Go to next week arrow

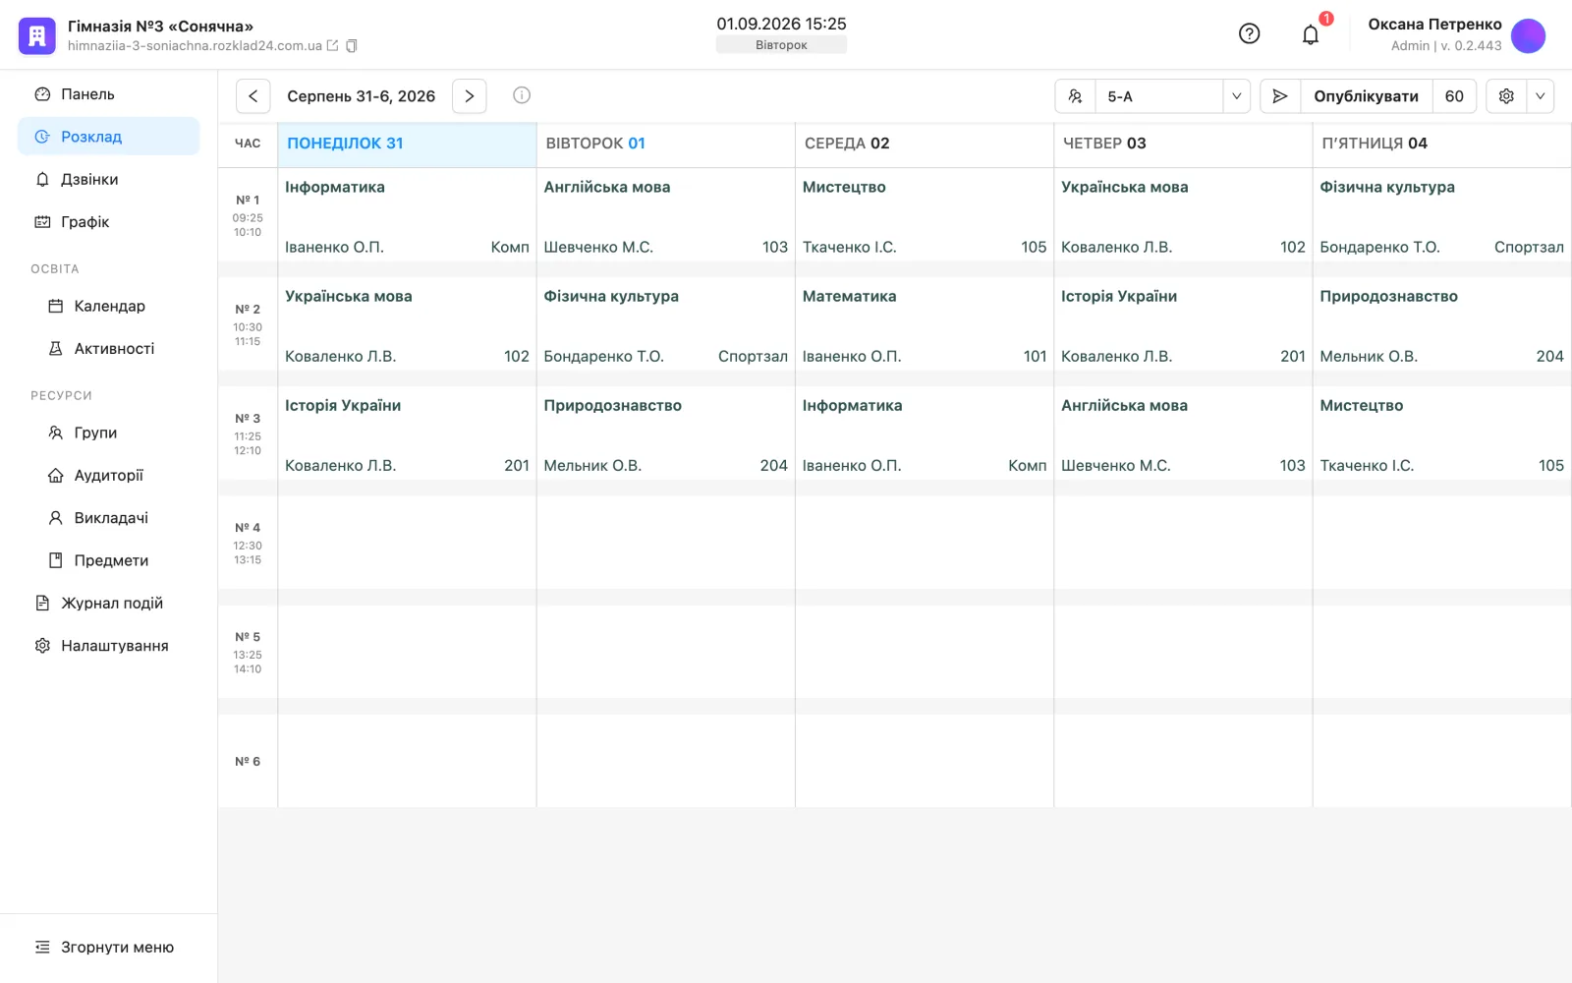(x=470, y=96)
